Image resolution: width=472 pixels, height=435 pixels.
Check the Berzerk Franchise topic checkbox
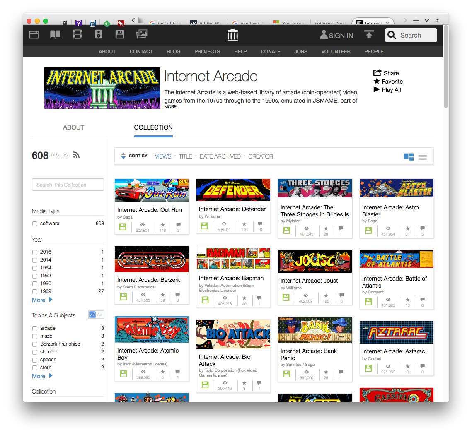[x=35, y=344]
